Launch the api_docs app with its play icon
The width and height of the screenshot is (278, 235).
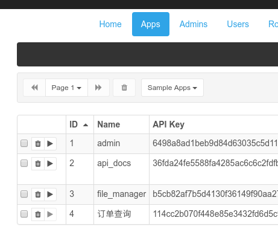click(50, 164)
